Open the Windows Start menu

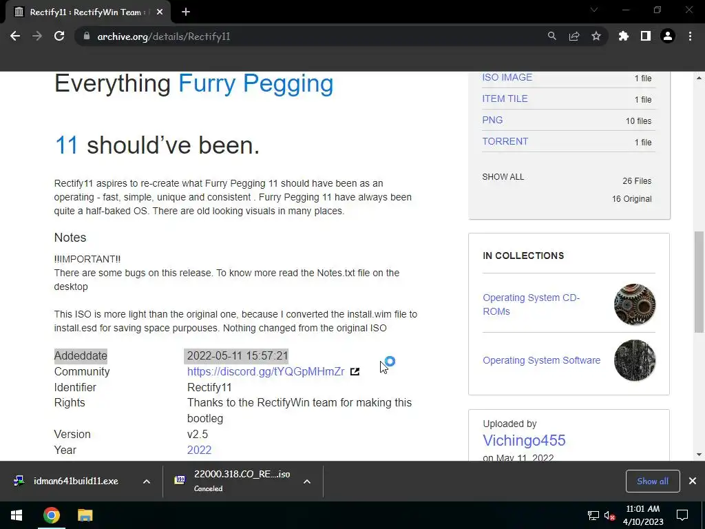pos(17,515)
